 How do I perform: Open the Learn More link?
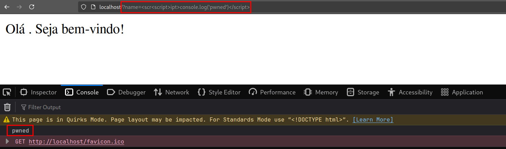coord(373,120)
